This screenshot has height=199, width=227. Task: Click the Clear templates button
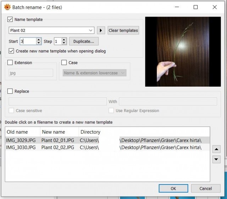(x=123, y=30)
